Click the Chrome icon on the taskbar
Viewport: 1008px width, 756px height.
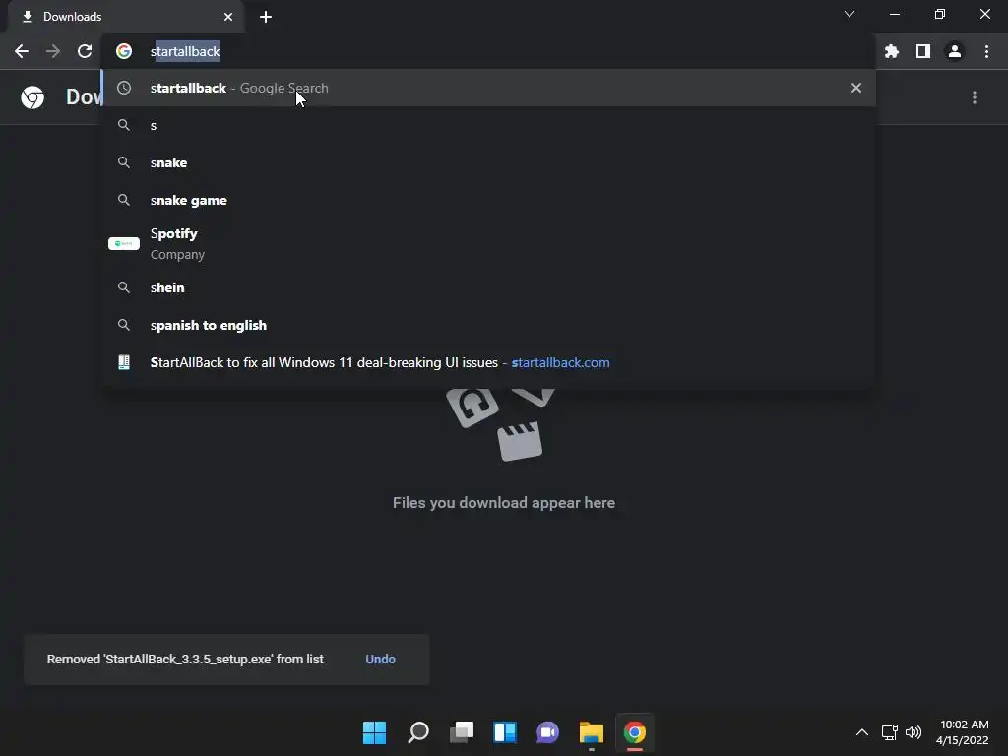point(635,732)
